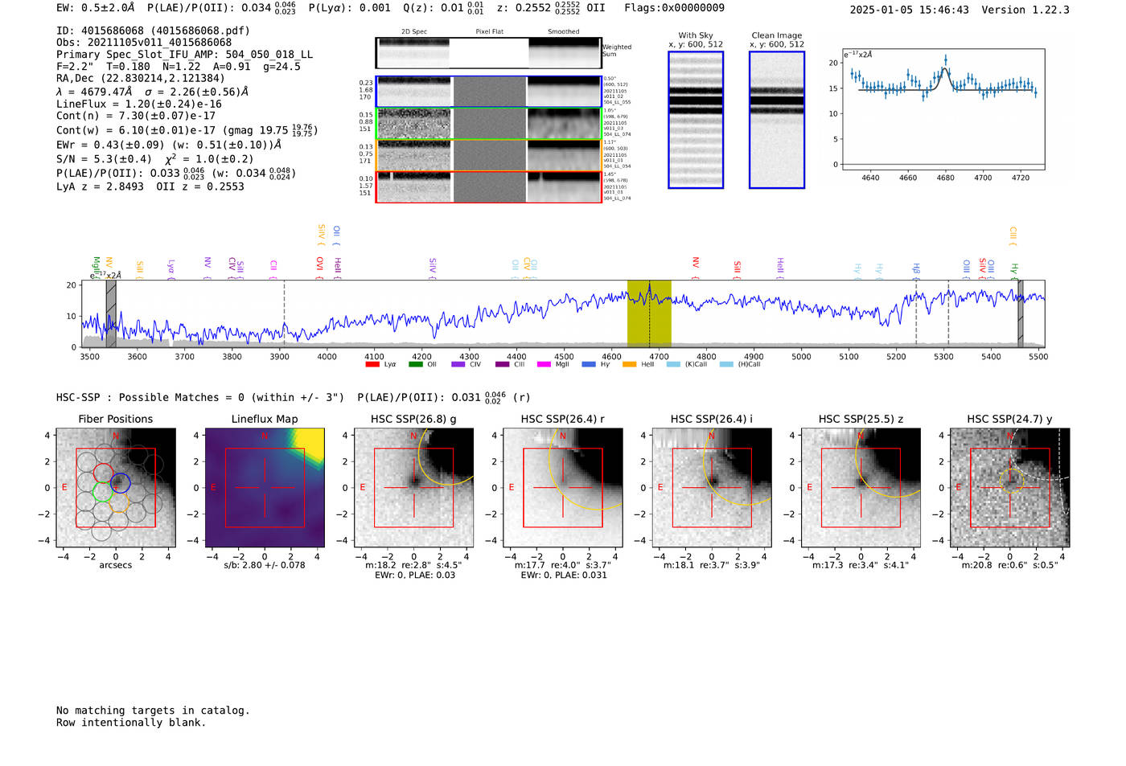Click the yellow highlighted emission line region
Viewport: 1126px width, 766px height.
[649, 313]
